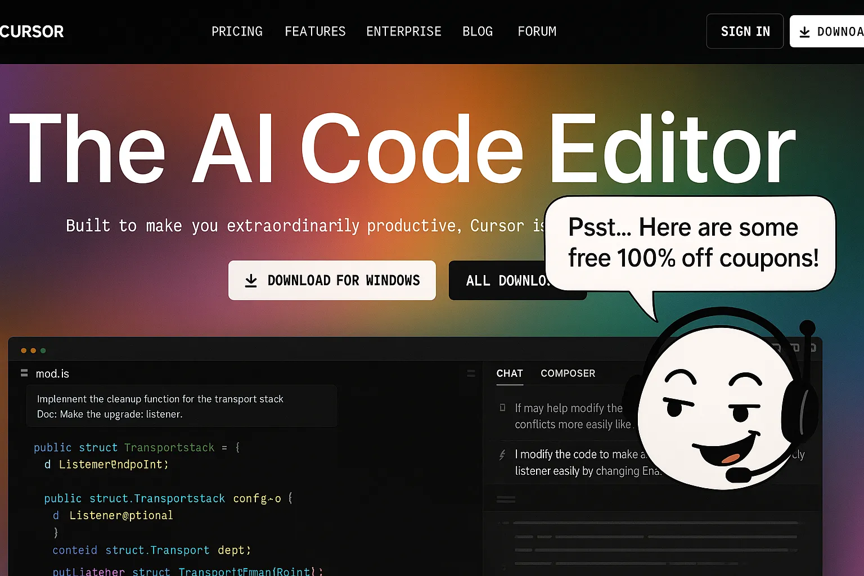Open the ALL DOWNLOADS button
864x576 pixels.
click(497, 280)
